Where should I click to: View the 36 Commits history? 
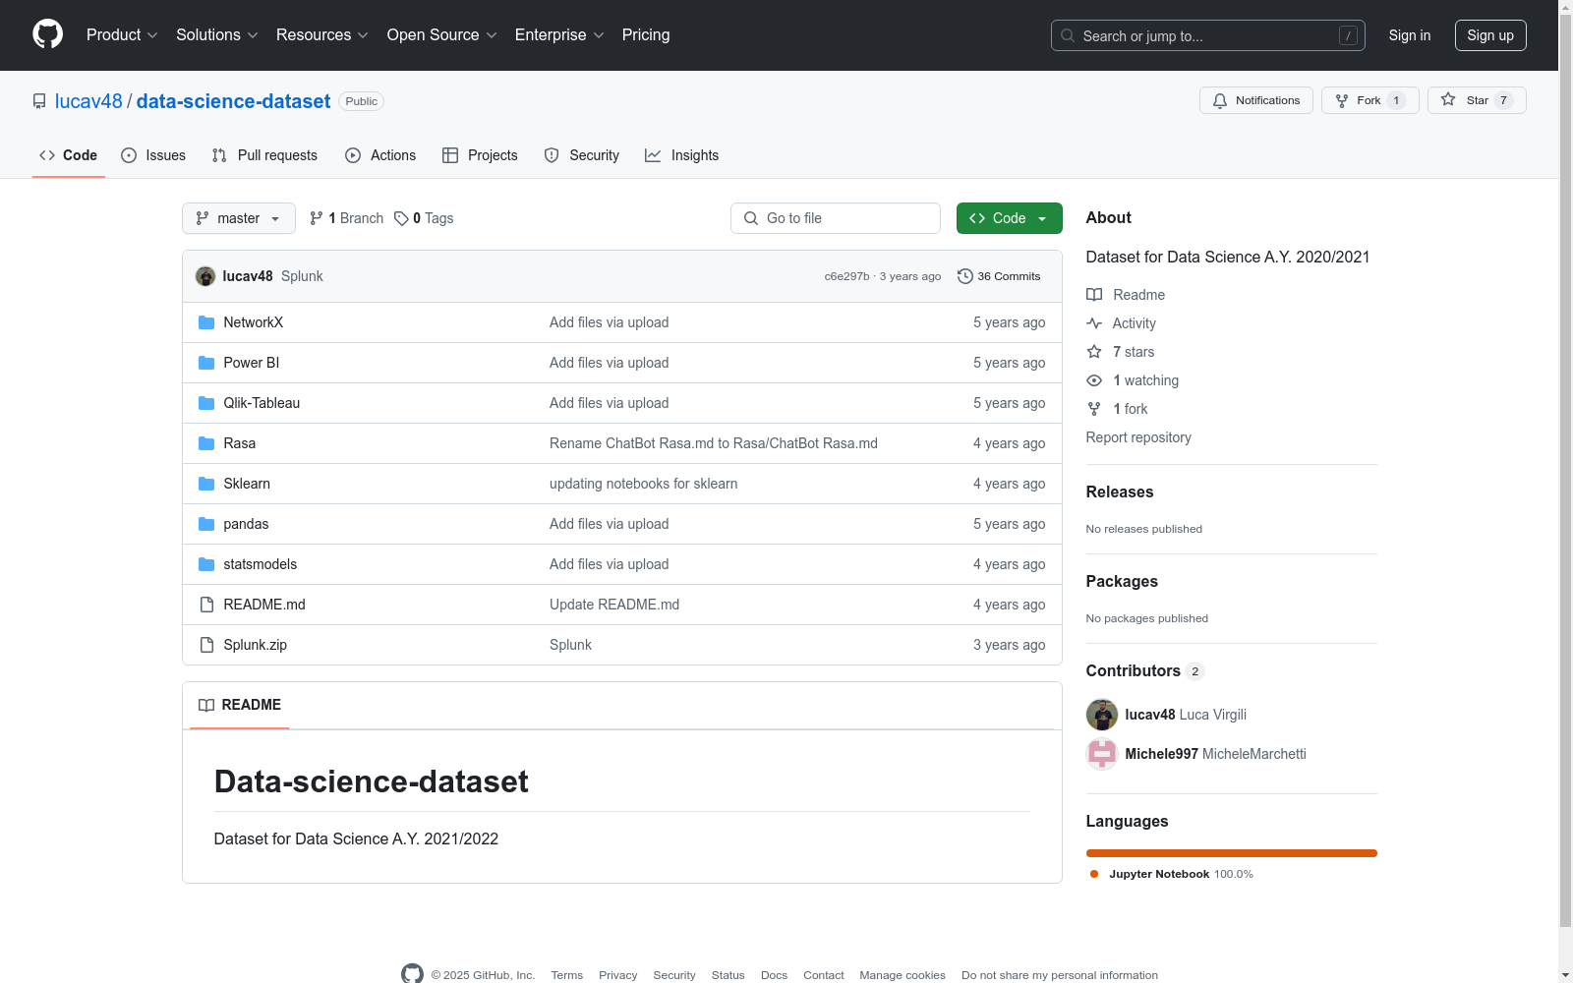tap(999, 276)
